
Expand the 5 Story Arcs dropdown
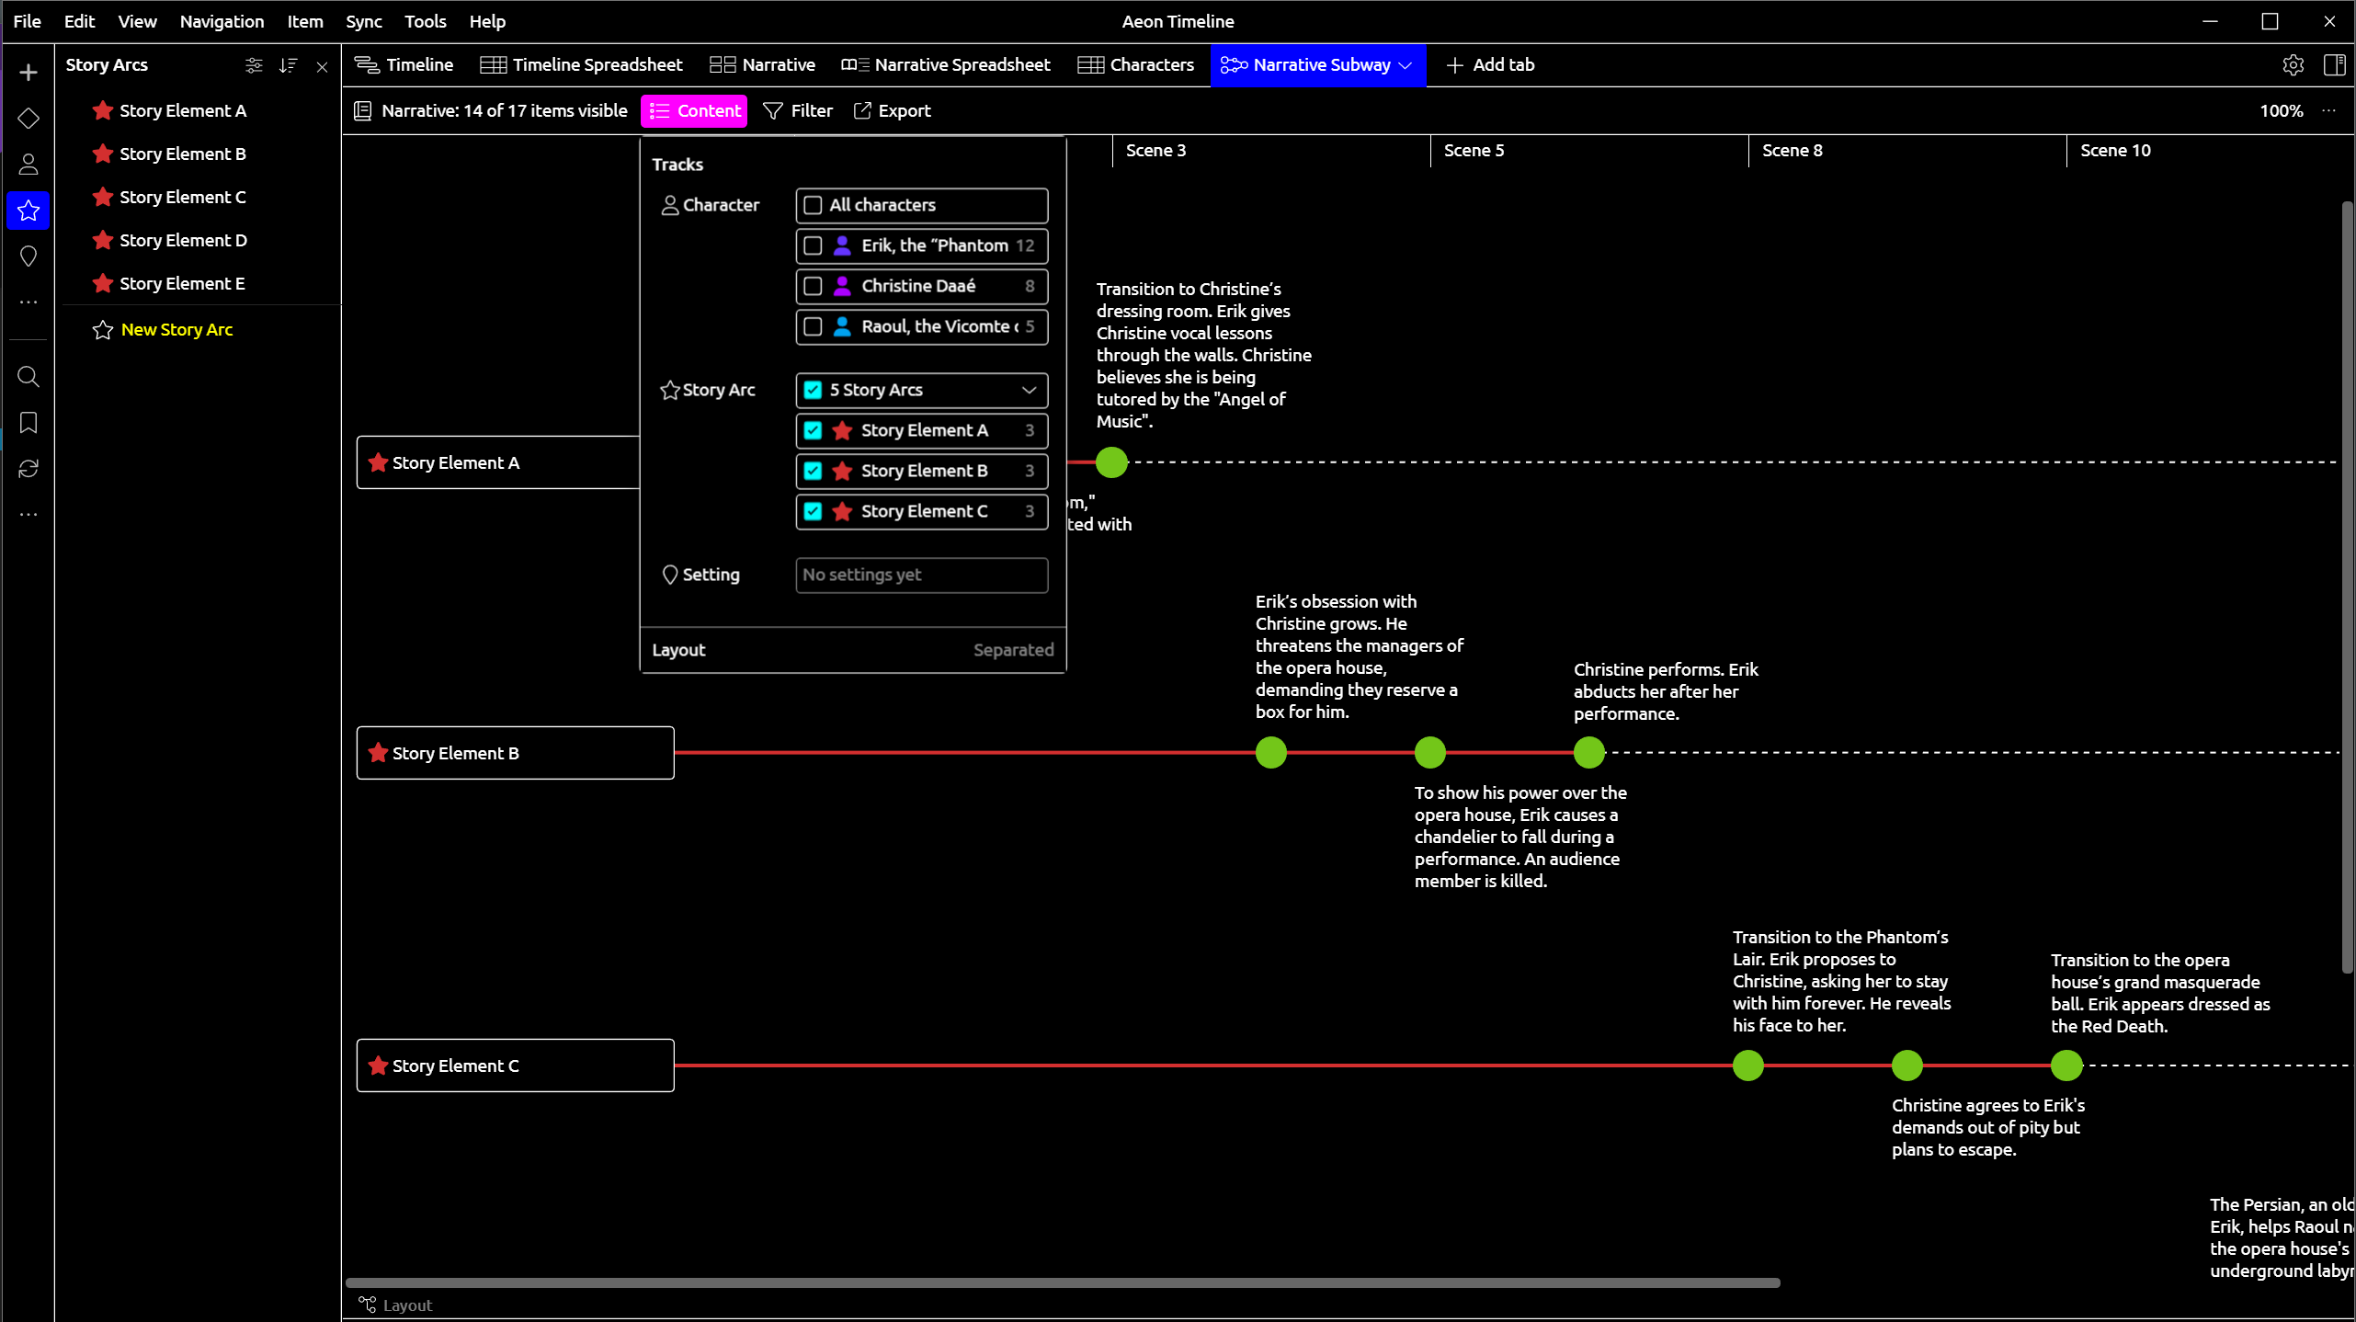1029,390
